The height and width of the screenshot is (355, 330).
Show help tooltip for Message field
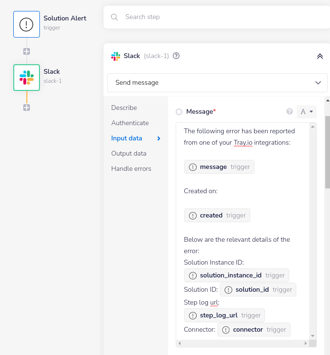[290, 112]
